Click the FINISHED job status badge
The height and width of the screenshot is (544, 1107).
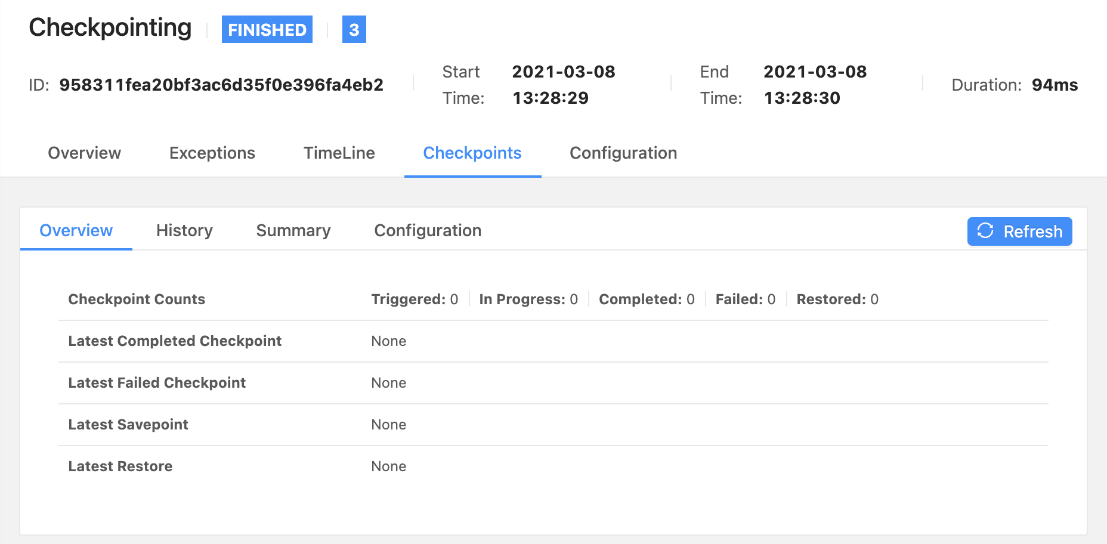click(x=267, y=30)
